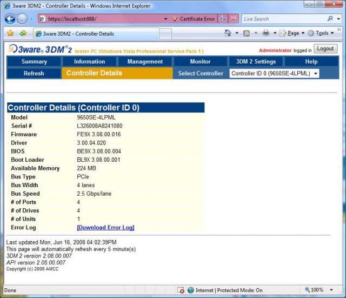Click the Internet Explorer title bar icon

coord(7,6)
